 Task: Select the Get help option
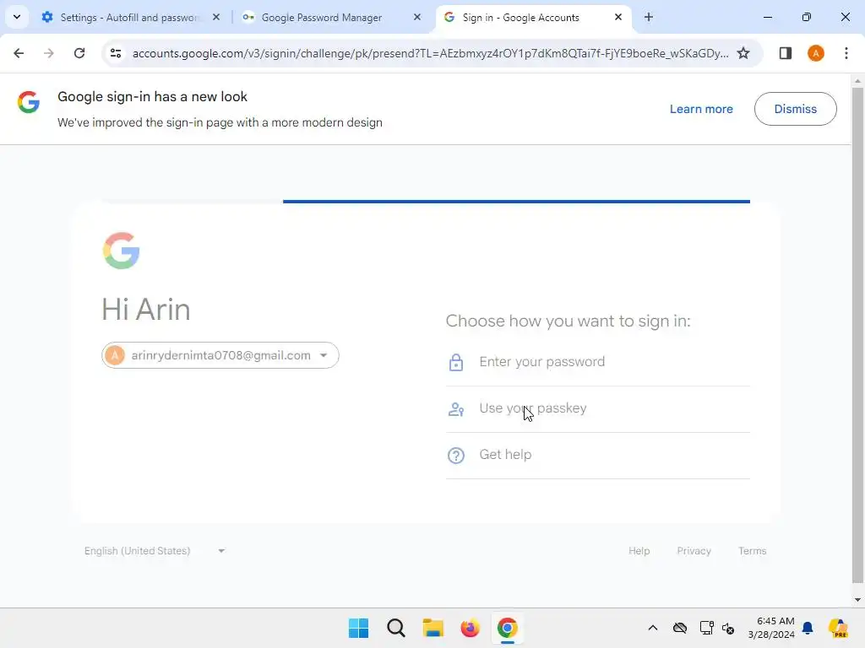[597, 455]
